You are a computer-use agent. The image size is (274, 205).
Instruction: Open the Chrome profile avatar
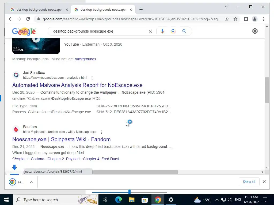point(255,19)
